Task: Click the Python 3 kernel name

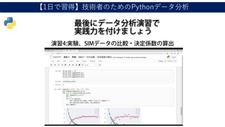Action: (171, 61)
